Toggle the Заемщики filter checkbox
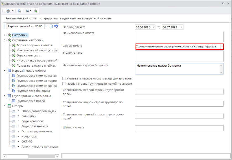 tap(14, 116)
